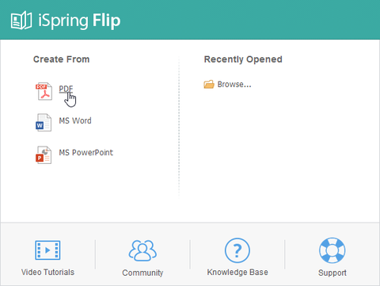Choose the MS Word text option

[x=75, y=120]
